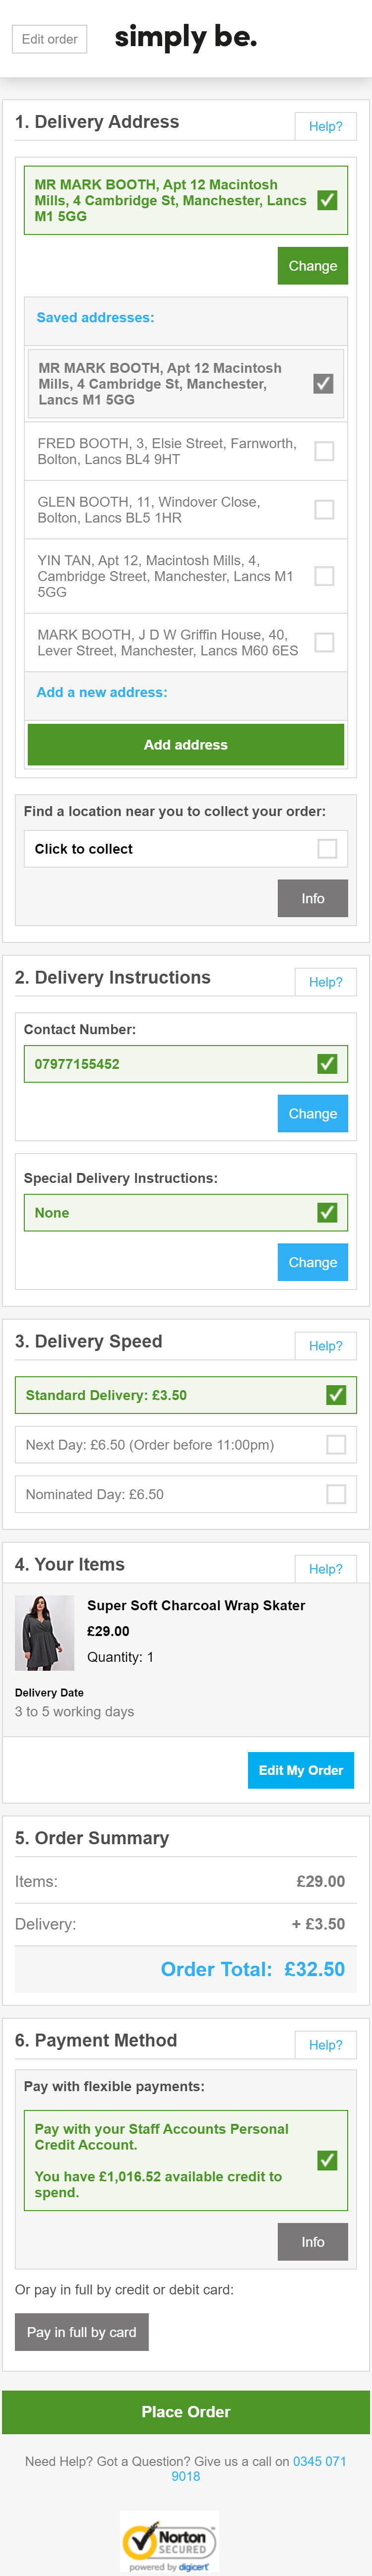Open the Super Soft Charcoal Wrap Skater thumbnail
Image resolution: width=372 pixels, height=2576 pixels.
(x=45, y=1633)
